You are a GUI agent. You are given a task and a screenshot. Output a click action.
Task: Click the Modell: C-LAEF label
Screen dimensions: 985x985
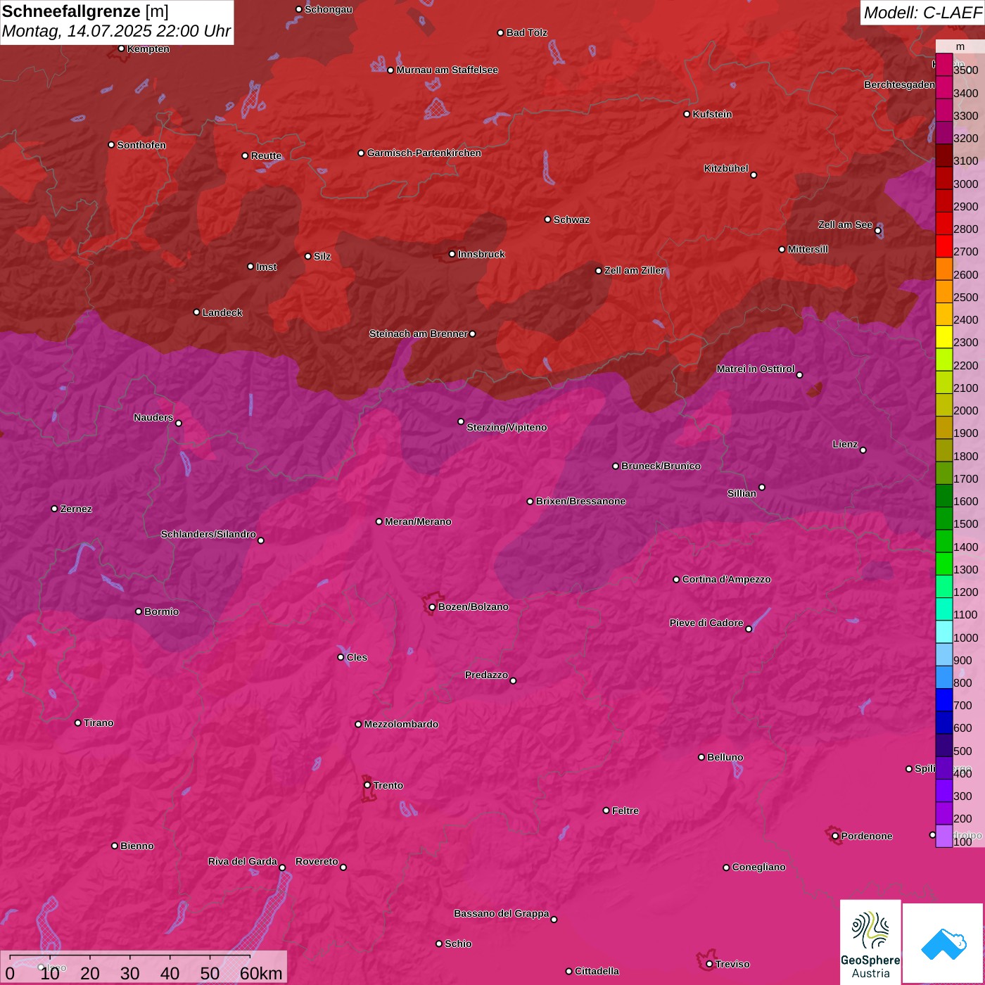click(x=922, y=13)
